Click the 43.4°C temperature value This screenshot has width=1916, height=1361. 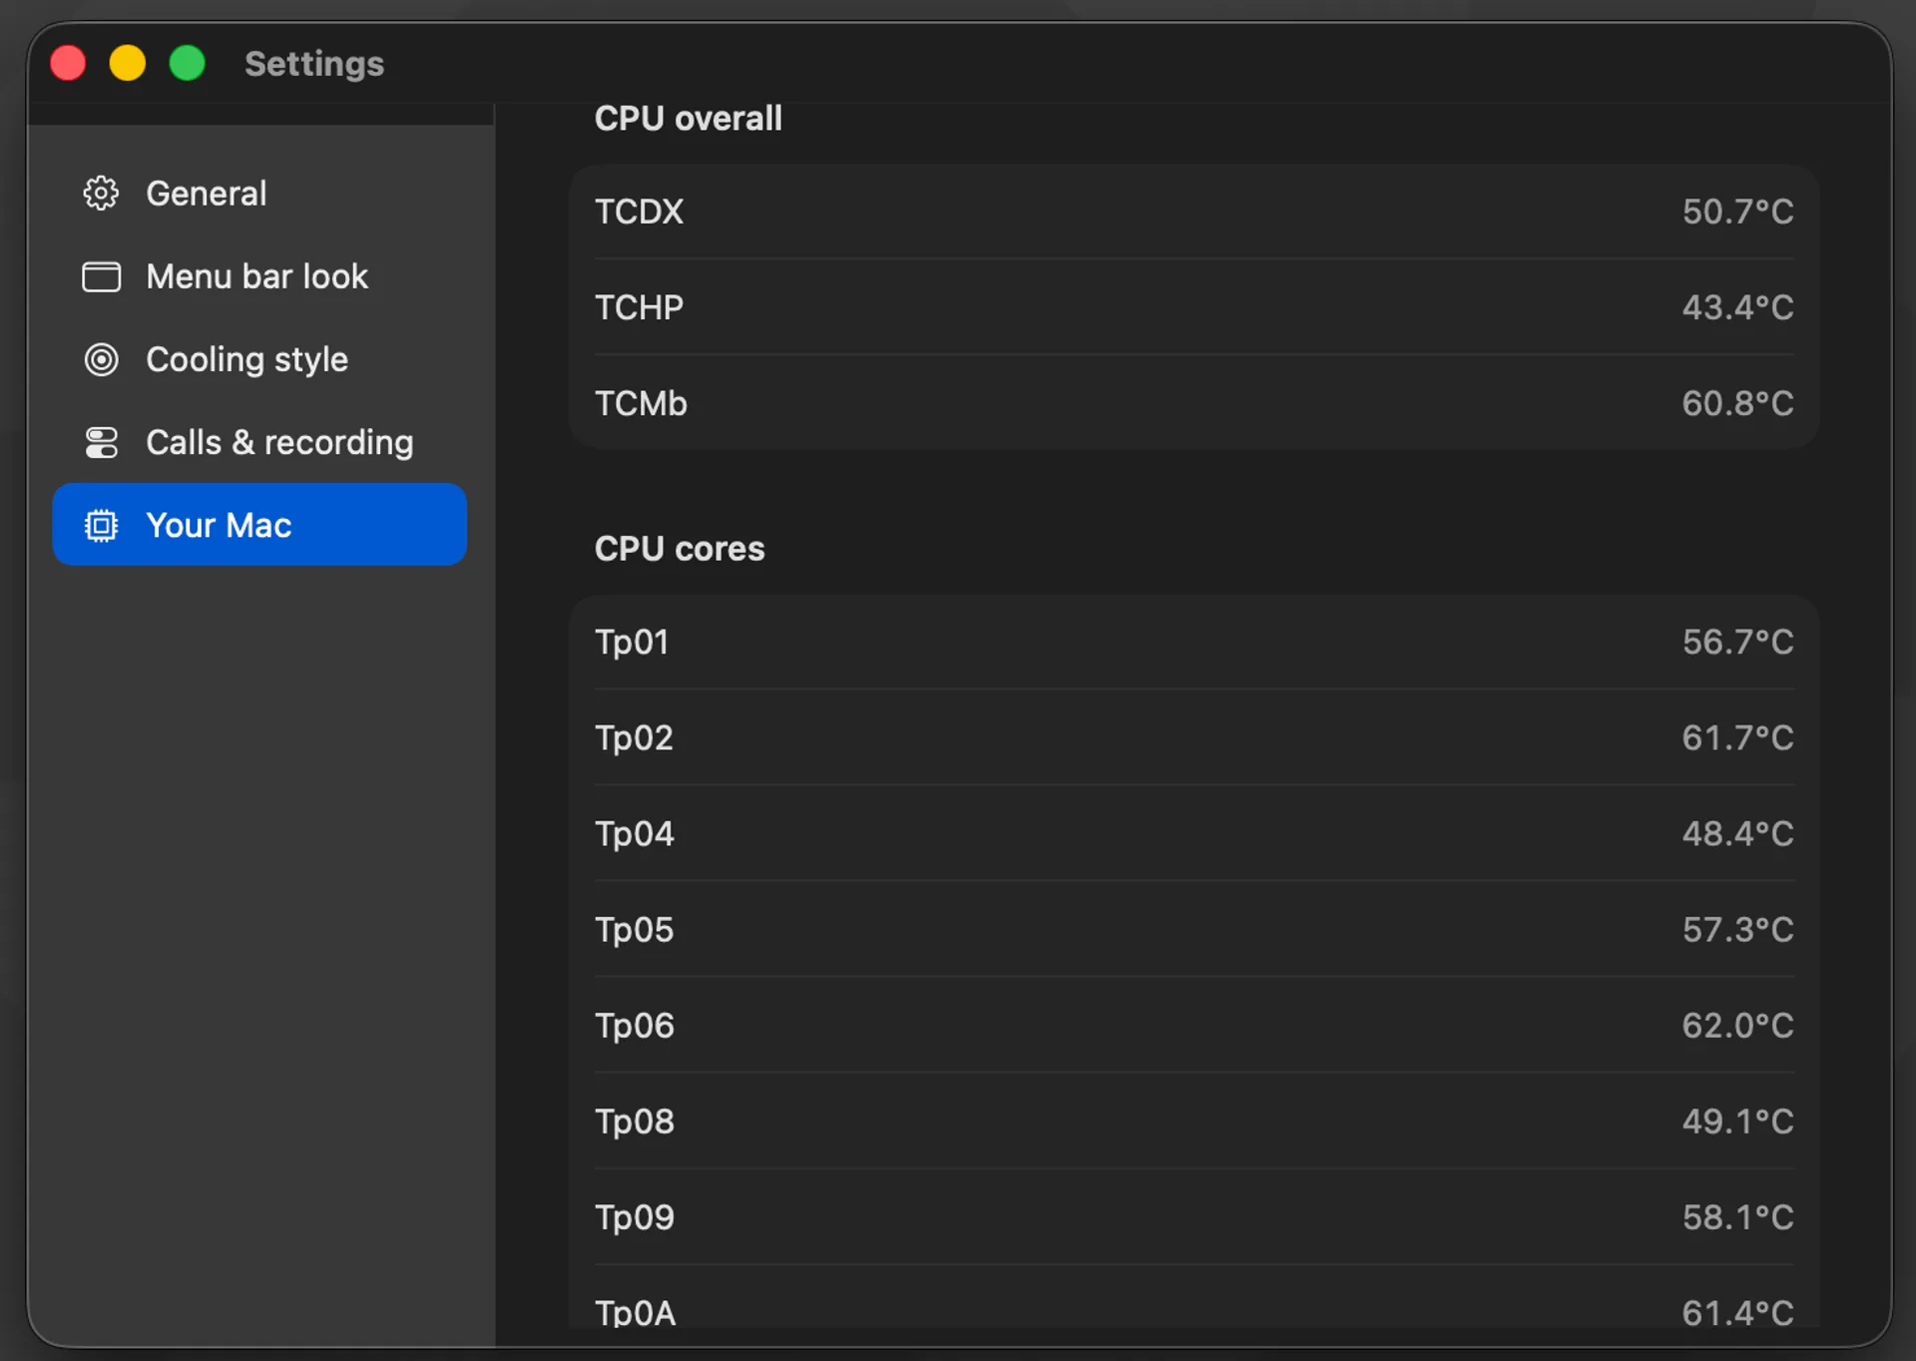pos(1737,307)
